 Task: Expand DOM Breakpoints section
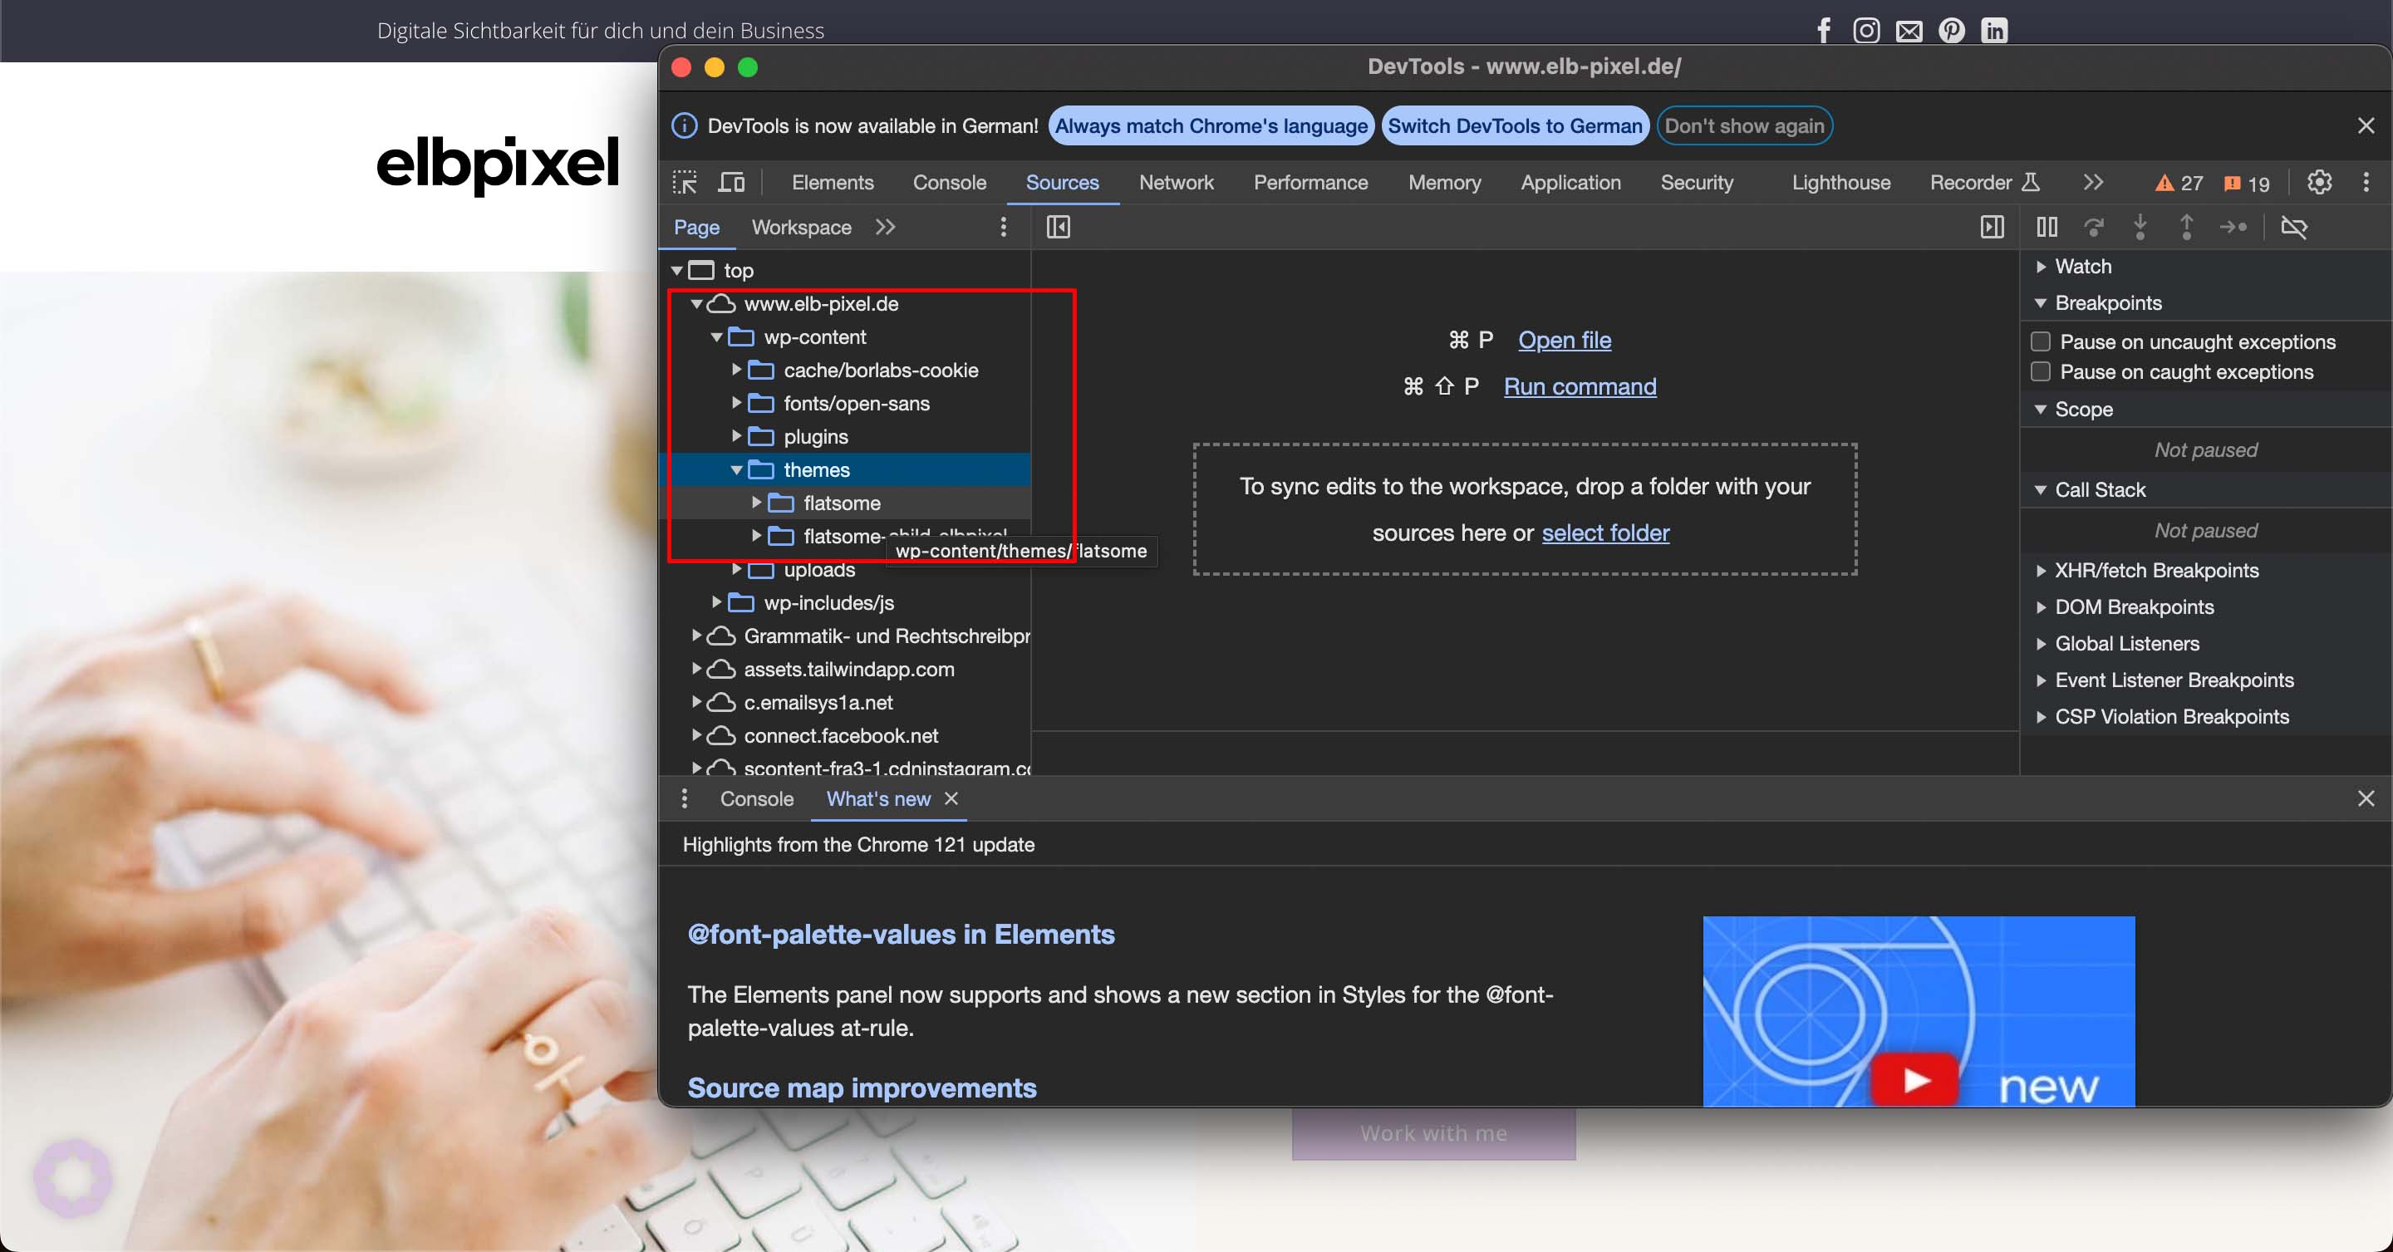click(2041, 607)
